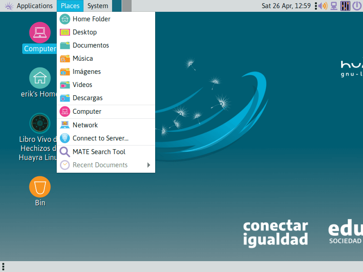Image resolution: width=363 pixels, height=272 pixels.
Task: Switch to the grey second workspace
Action: coord(127,6)
